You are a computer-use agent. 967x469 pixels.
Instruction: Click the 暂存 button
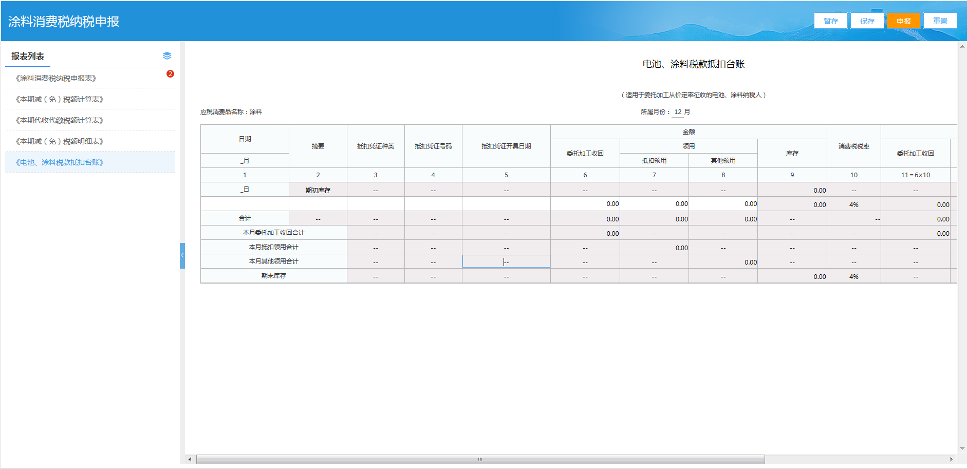point(830,21)
